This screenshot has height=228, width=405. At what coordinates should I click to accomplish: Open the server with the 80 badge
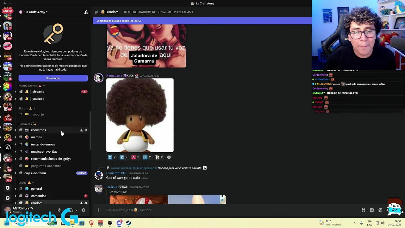[x=8, y=35]
